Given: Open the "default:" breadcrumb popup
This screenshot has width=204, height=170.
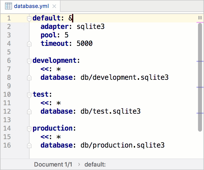Looking at the screenshot, I should coord(95,165).
